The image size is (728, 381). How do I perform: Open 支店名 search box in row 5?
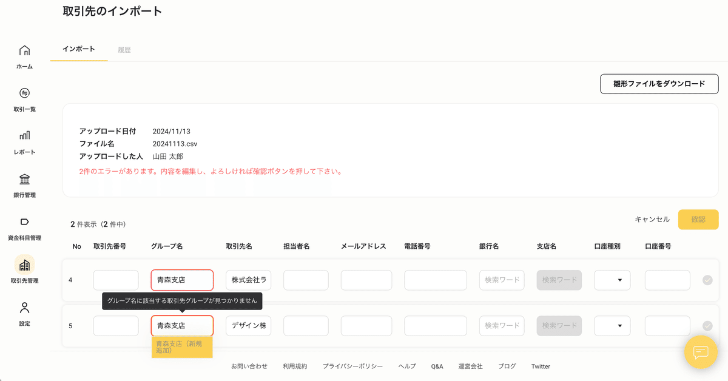coord(559,326)
